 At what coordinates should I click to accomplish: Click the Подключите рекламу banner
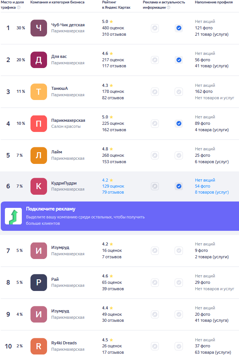[120, 216]
